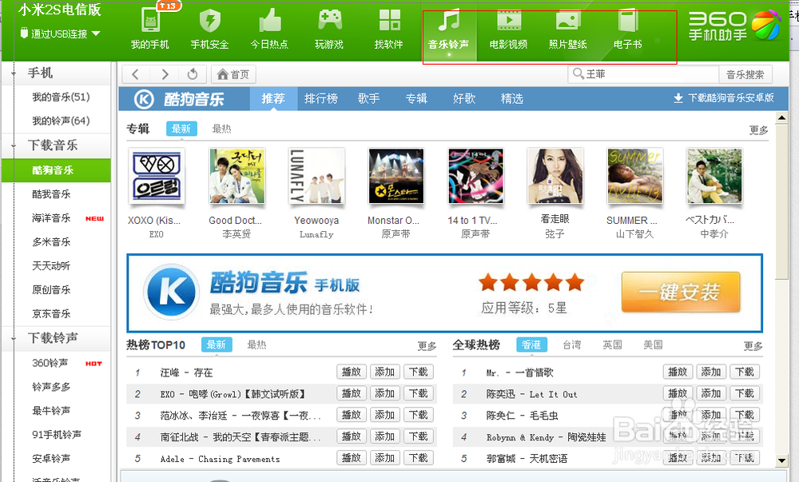Collapse the 下载音乐 sidebar section
Viewport: 799px width, 482px height.
pyautogui.click(x=14, y=145)
